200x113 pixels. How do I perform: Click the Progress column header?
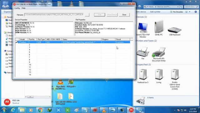108,39
